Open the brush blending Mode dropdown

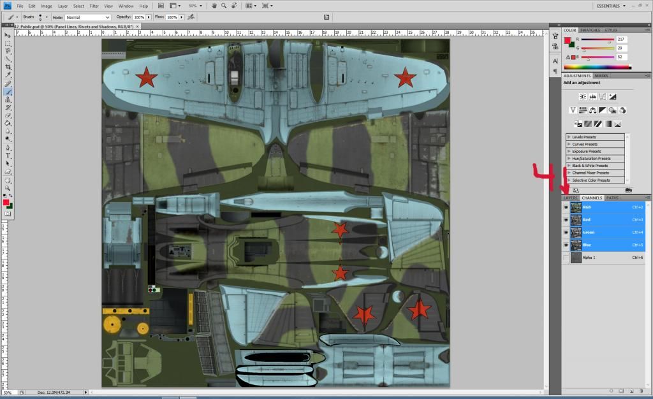click(x=87, y=17)
